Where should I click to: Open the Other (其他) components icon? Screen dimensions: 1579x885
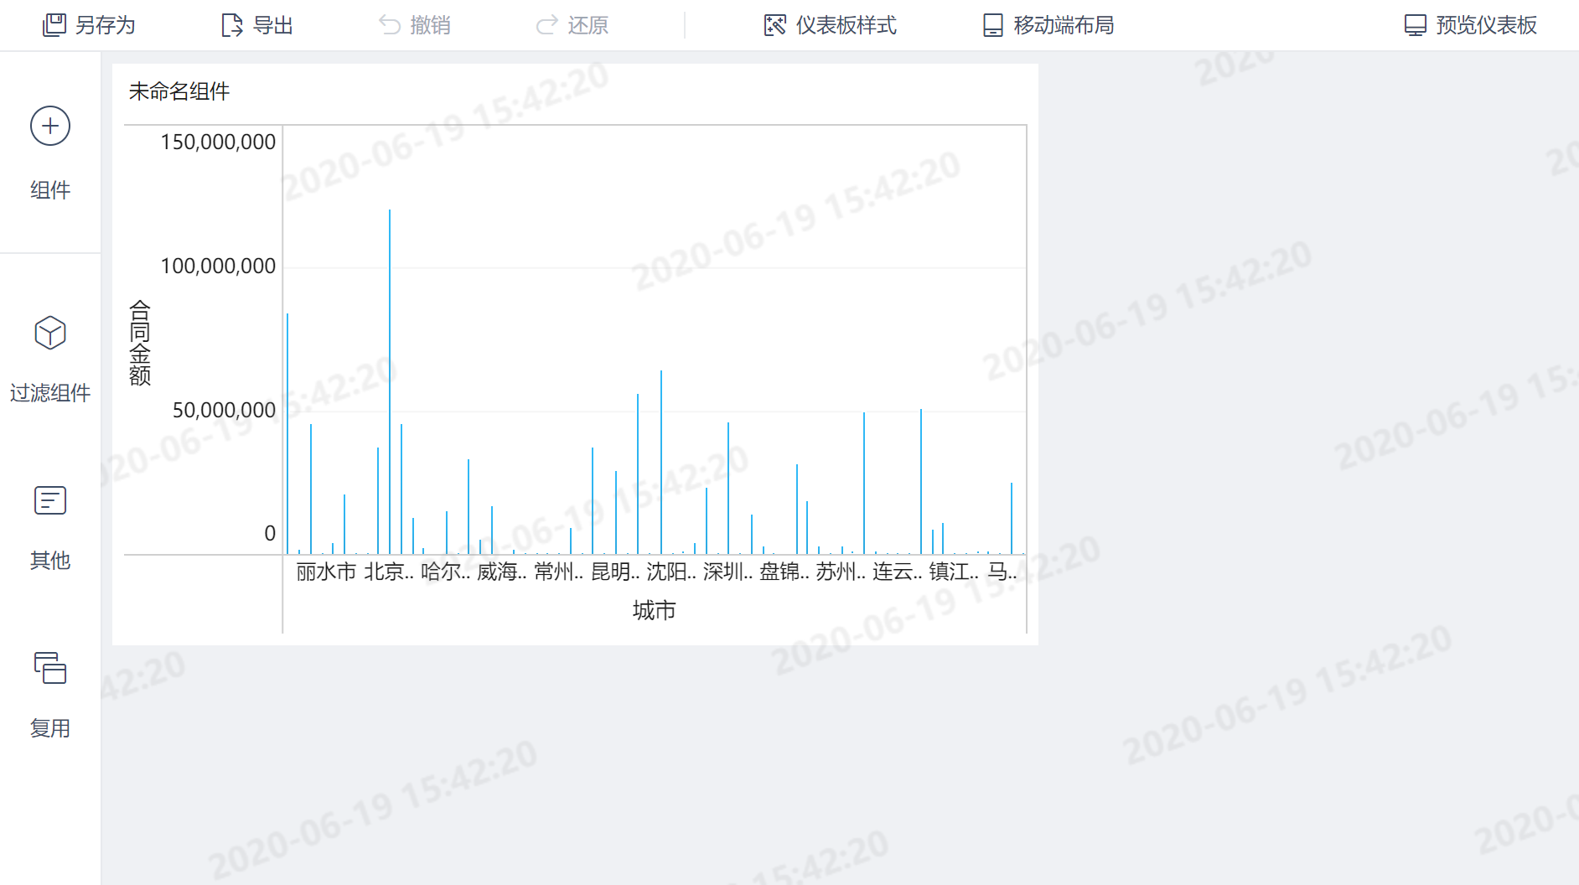click(x=50, y=500)
